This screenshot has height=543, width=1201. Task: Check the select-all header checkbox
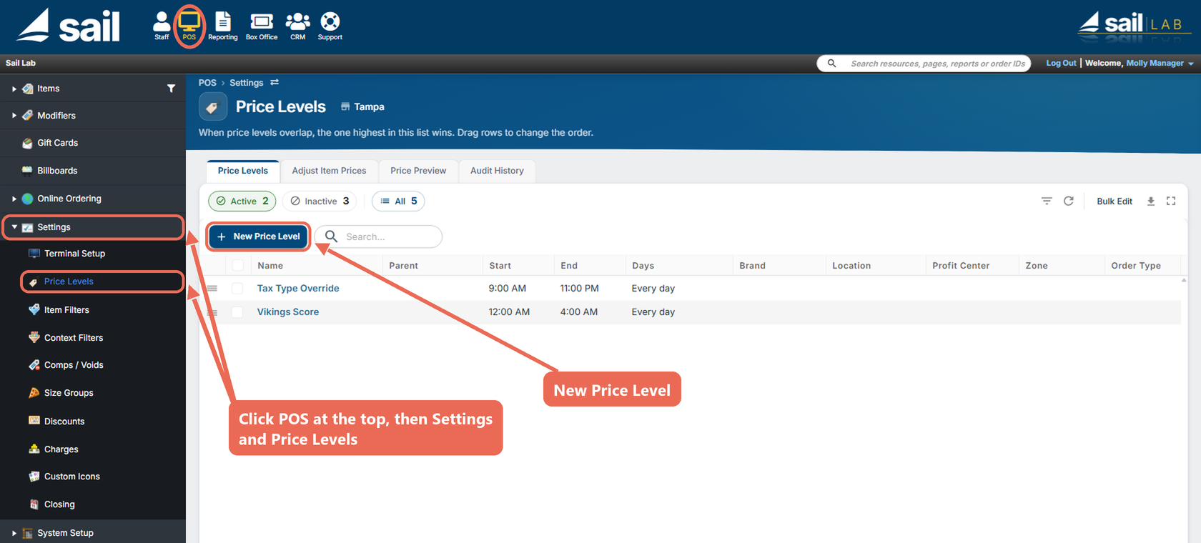238,266
